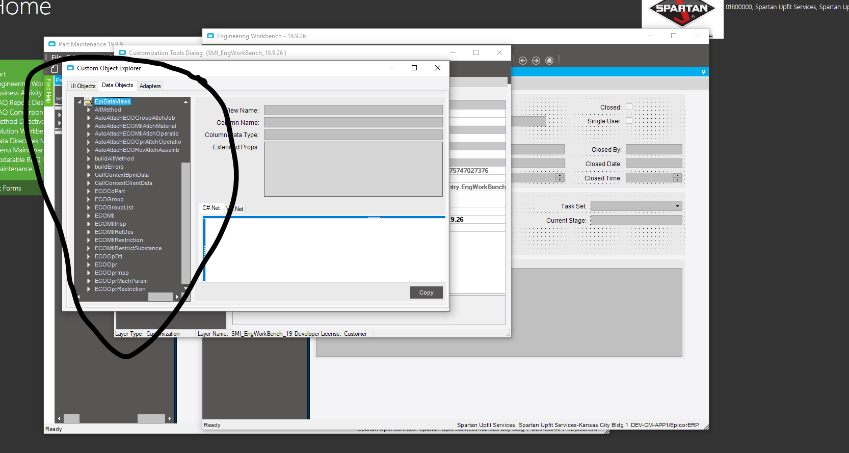The height and width of the screenshot is (453, 849).
Task: Click the Custom Object Explorer title icon
Action: point(70,68)
